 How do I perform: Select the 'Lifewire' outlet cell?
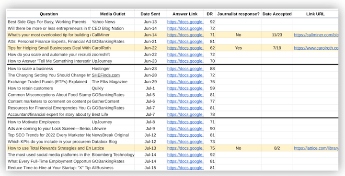[113, 129]
